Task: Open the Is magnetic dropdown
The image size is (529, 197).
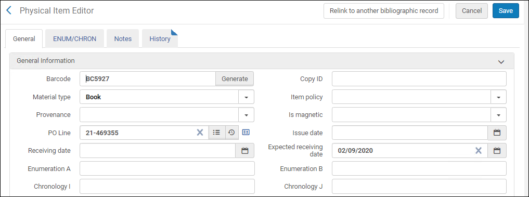Action: [x=499, y=115]
